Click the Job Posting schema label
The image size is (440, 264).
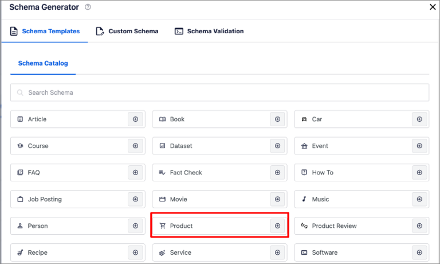(x=45, y=199)
